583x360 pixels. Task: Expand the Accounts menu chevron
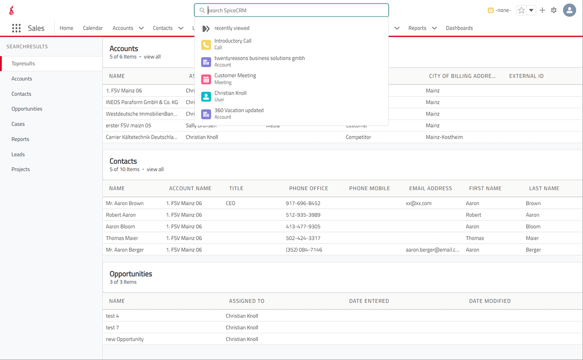click(141, 28)
